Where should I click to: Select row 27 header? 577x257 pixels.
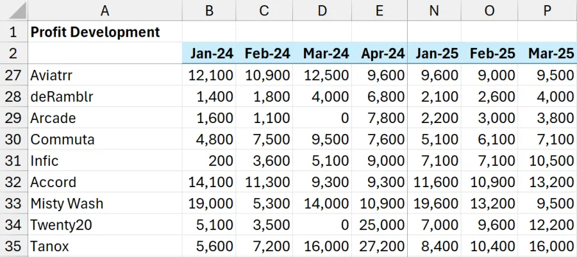[13, 75]
